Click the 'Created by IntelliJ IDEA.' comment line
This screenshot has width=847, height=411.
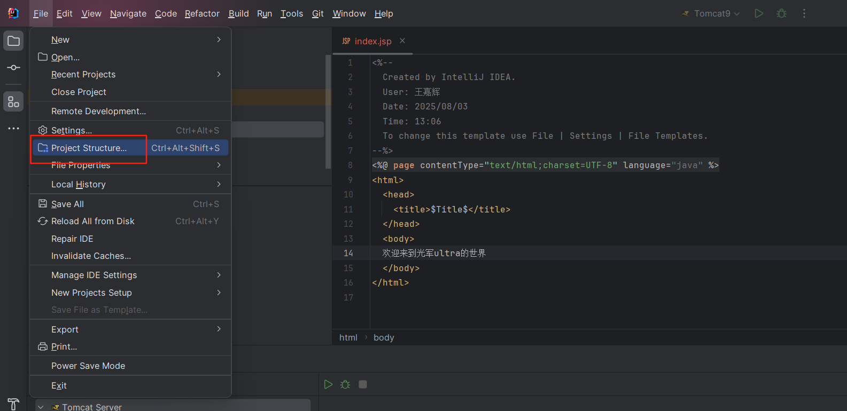[x=449, y=77]
